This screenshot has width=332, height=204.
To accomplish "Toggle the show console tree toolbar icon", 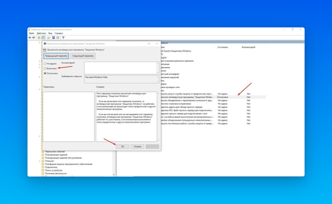I will click(x=43, y=38).
